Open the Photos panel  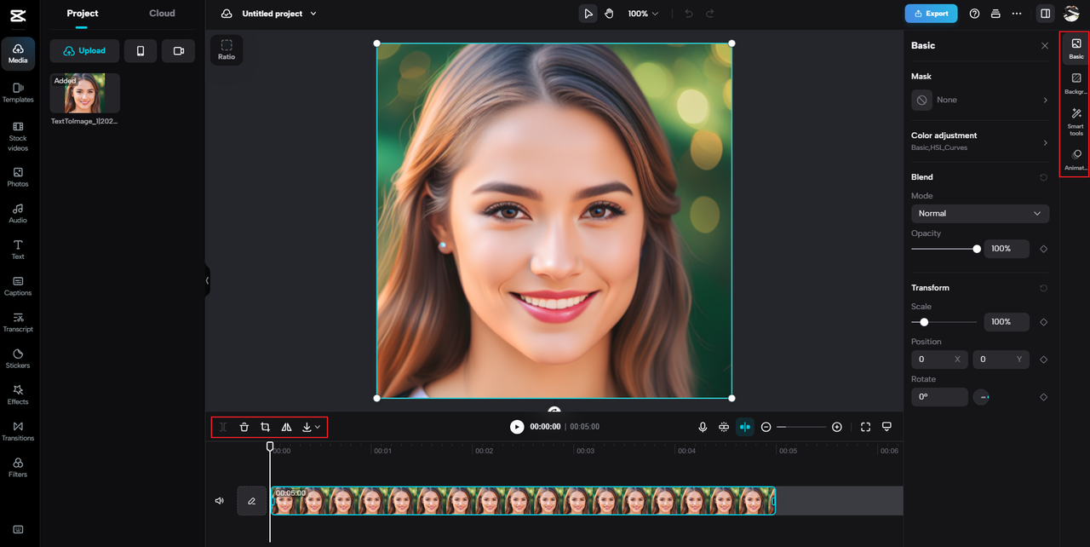point(18,177)
